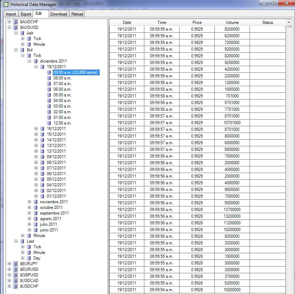Expand the $EURUSD node
The image size is (295, 294).
[9, 269]
